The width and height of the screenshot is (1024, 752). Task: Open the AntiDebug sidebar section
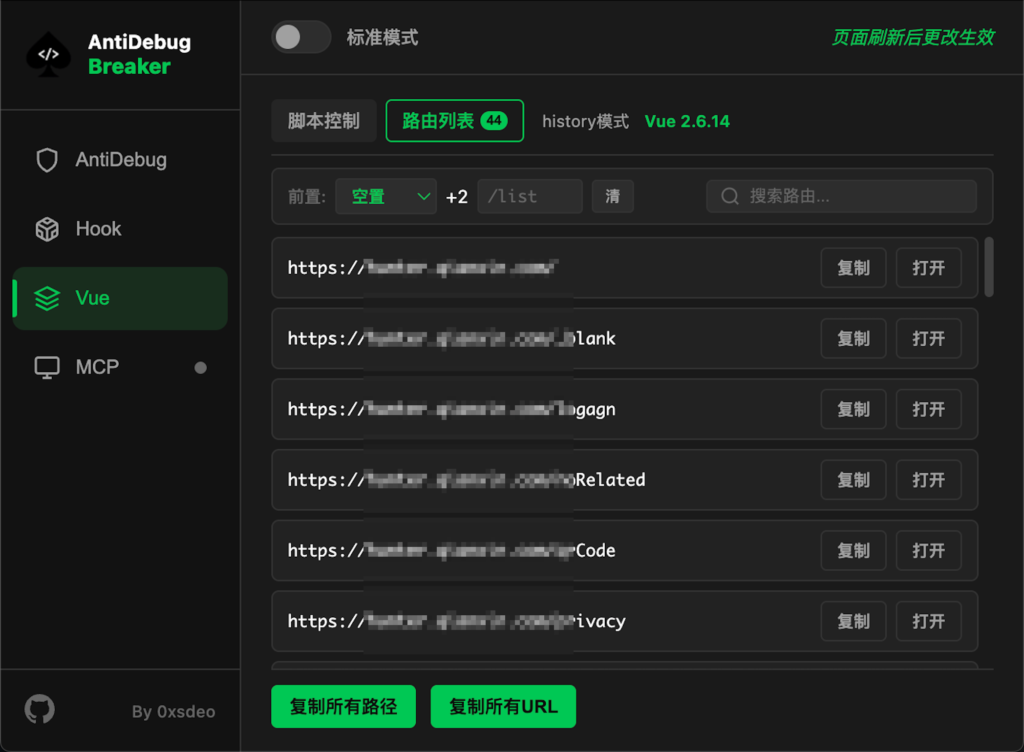(120, 160)
